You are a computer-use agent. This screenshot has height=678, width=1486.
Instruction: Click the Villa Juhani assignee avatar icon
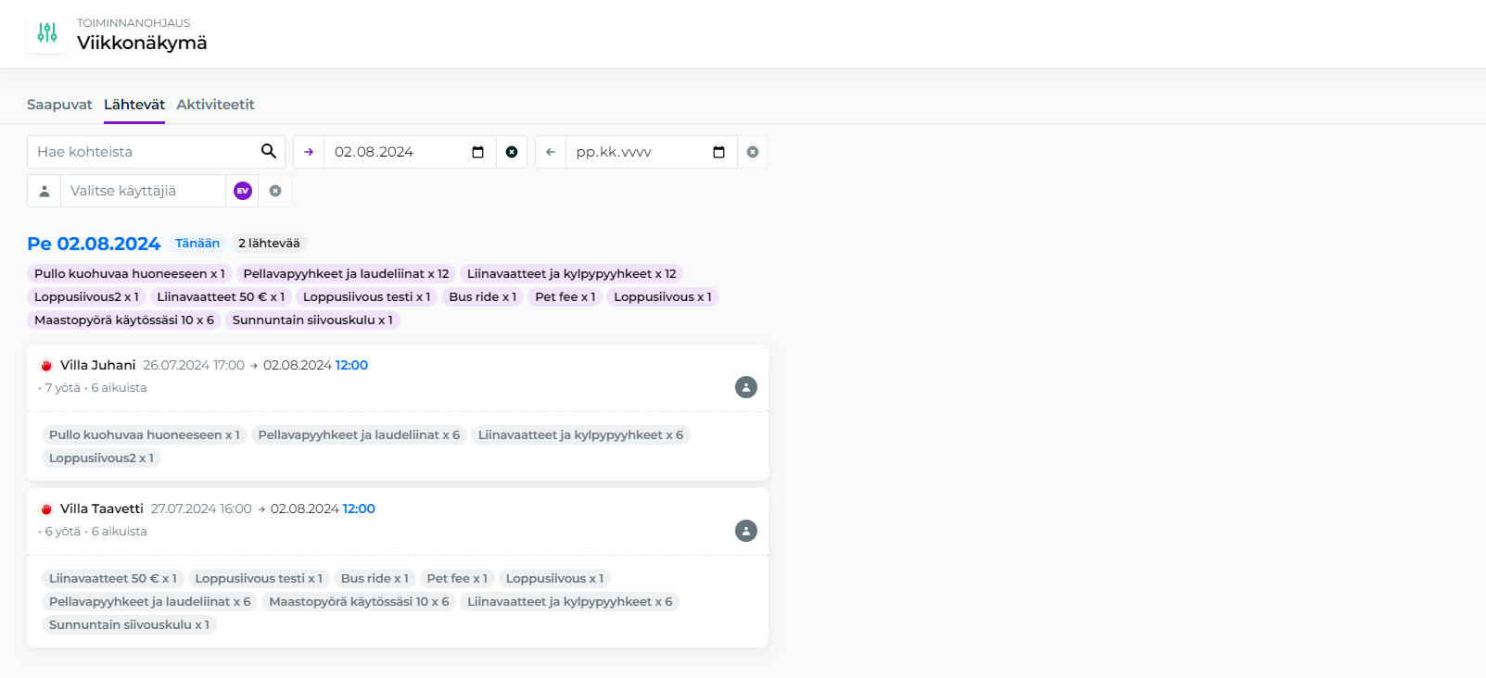click(746, 387)
